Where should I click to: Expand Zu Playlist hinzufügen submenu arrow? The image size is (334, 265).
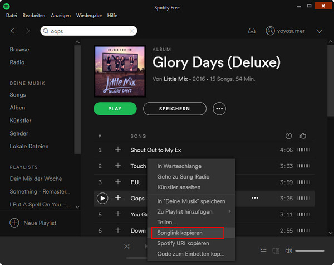click(x=229, y=211)
